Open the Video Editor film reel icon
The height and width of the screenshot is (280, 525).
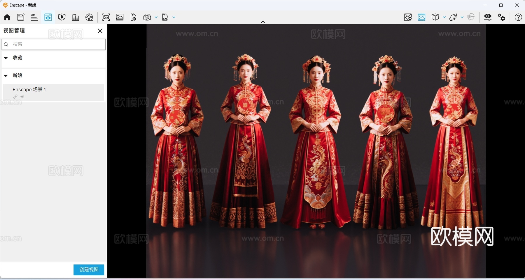point(89,17)
